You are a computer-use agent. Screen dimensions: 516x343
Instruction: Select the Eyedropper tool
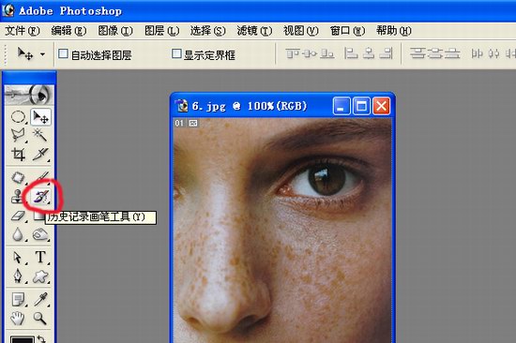40,299
